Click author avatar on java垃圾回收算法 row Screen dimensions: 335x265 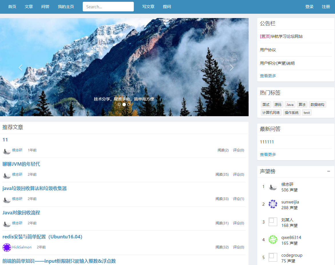pyautogui.click(x=7, y=199)
